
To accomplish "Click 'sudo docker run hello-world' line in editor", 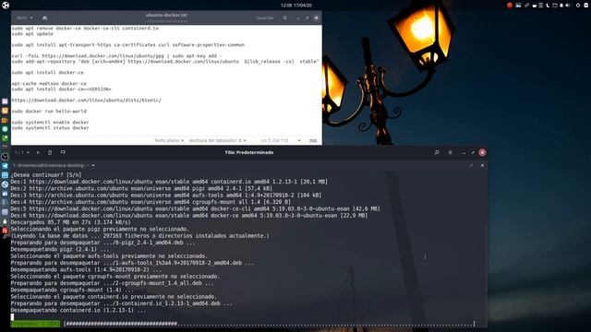I will pos(49,111).
